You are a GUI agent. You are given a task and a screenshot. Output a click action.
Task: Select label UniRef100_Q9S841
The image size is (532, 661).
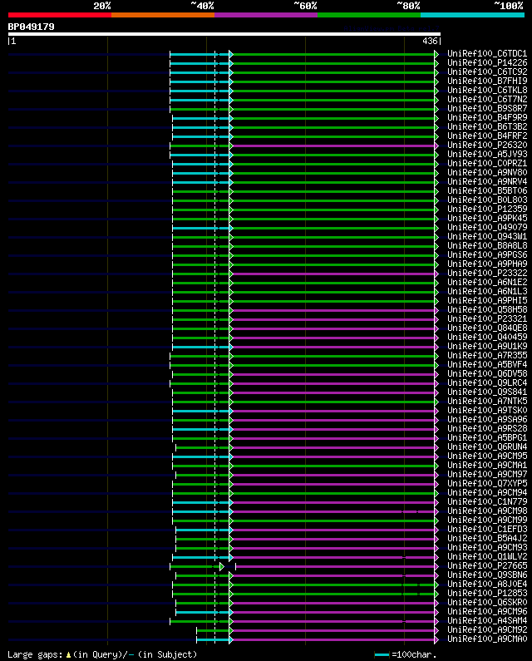pyautogui.click(x=487, y=392)
